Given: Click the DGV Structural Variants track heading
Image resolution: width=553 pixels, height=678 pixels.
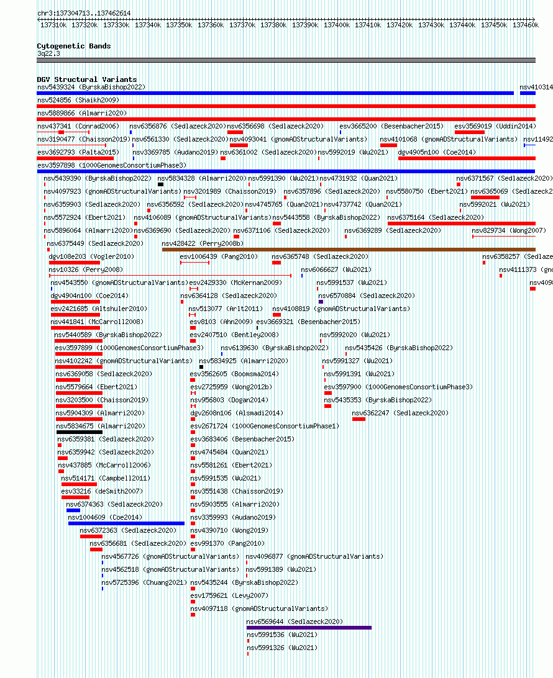Looking at the screenshot, I should coord(86,79).
